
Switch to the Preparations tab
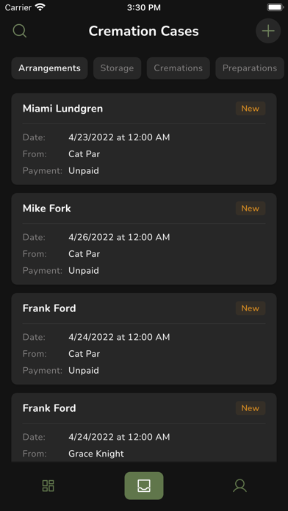click(250, 68)
